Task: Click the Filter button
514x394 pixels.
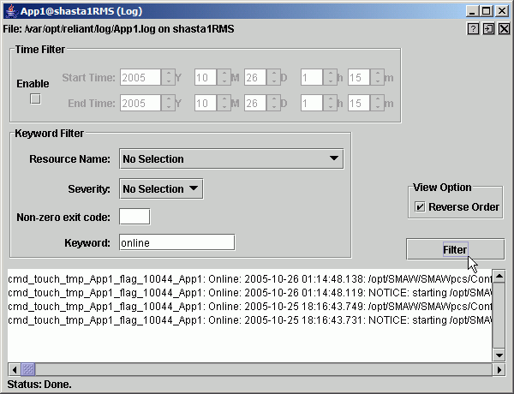Action: [x=456, y=249]
